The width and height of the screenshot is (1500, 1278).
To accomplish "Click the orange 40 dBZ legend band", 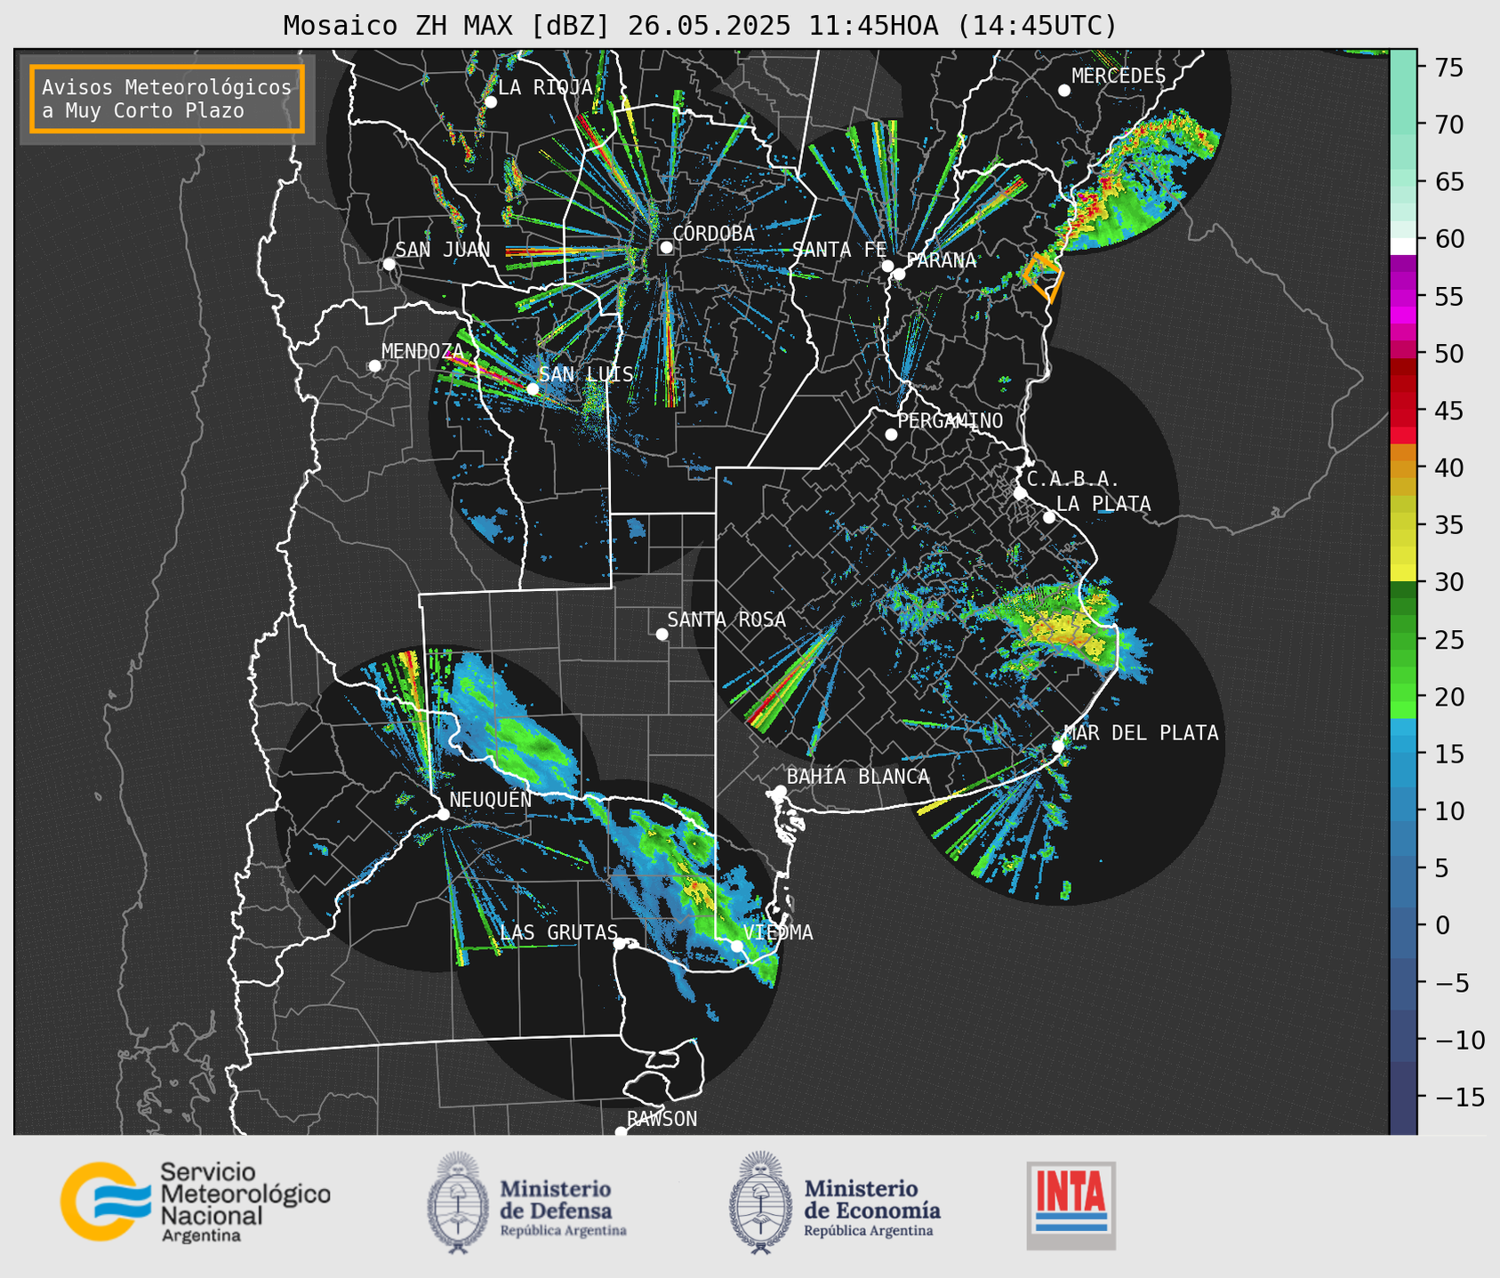I will point(1403,467).
